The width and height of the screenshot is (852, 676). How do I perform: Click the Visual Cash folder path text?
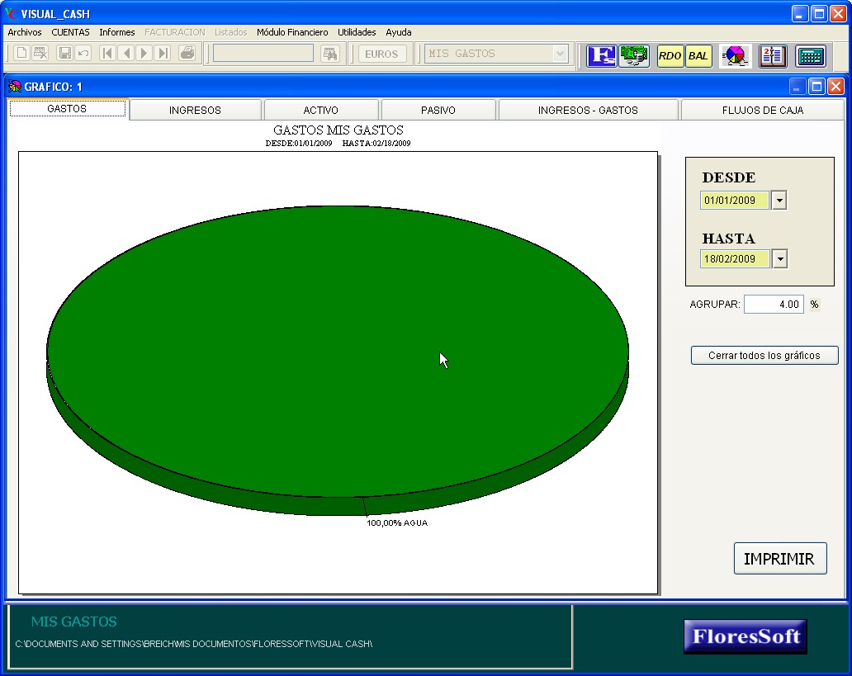(193, 644)
